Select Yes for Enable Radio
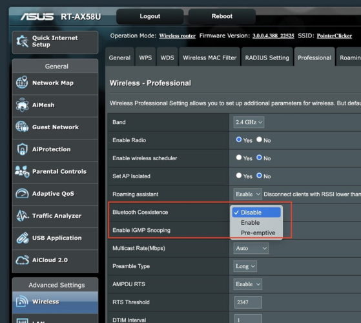This screenshot has height=323, width=361. click(239, 140)
